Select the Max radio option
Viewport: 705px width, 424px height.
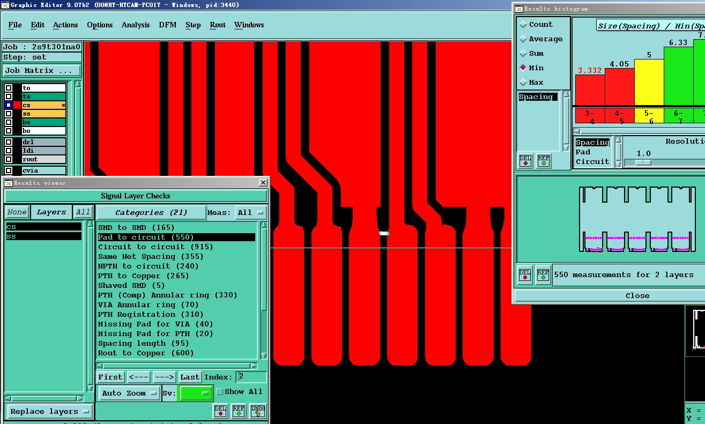tap(523, 83)
